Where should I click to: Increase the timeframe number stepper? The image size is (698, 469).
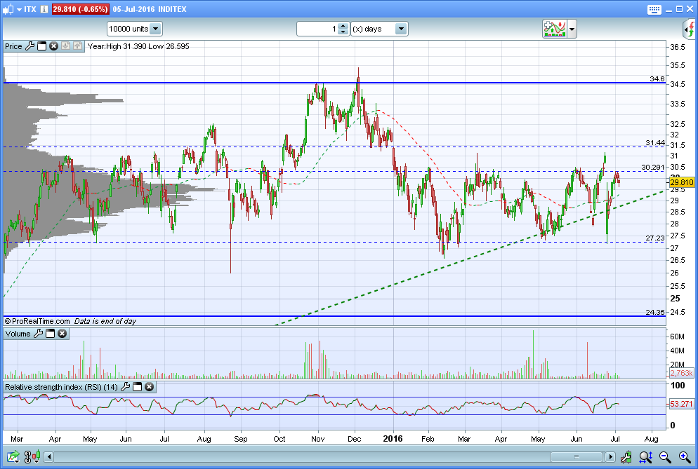click(343, 26)
